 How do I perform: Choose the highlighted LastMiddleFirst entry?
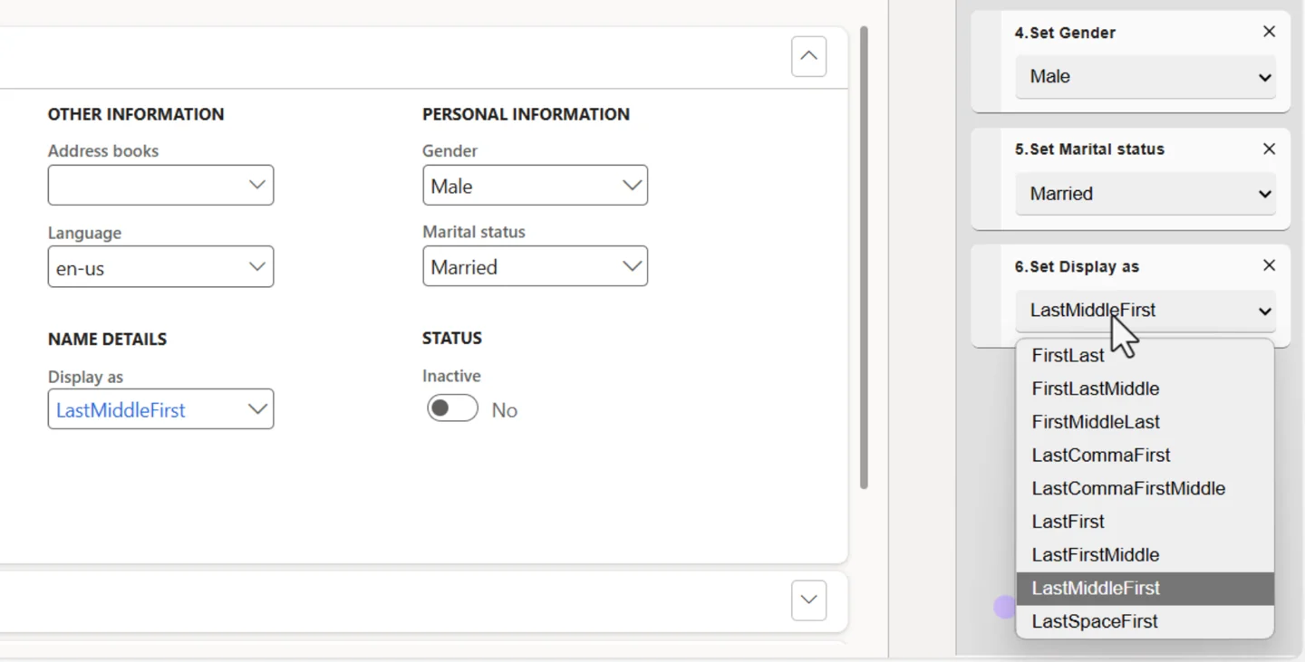(1095, 588)
